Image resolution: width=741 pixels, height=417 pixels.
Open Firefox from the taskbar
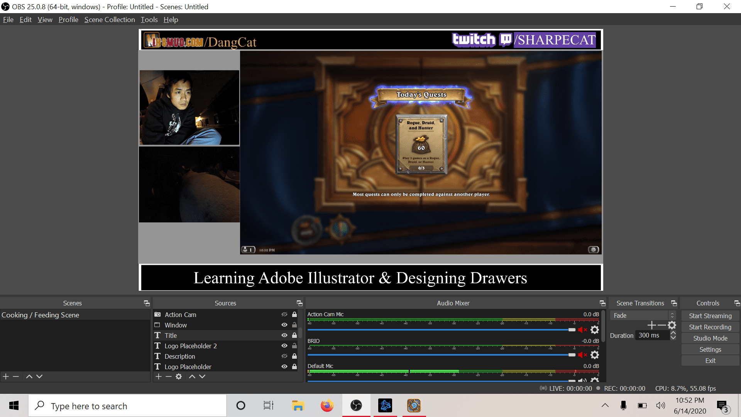click(327, 406)
